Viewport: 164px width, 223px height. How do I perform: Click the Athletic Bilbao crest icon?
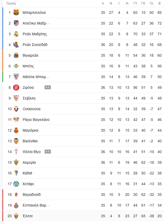(x=16, y=77)
